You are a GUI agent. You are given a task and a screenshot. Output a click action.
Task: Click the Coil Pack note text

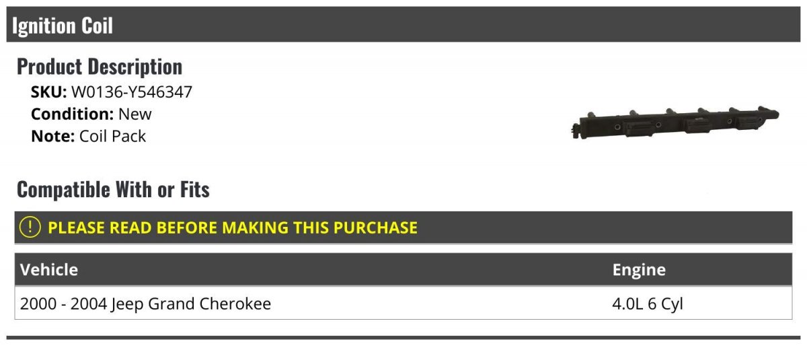pyautogui.click(x=113, y=136)
